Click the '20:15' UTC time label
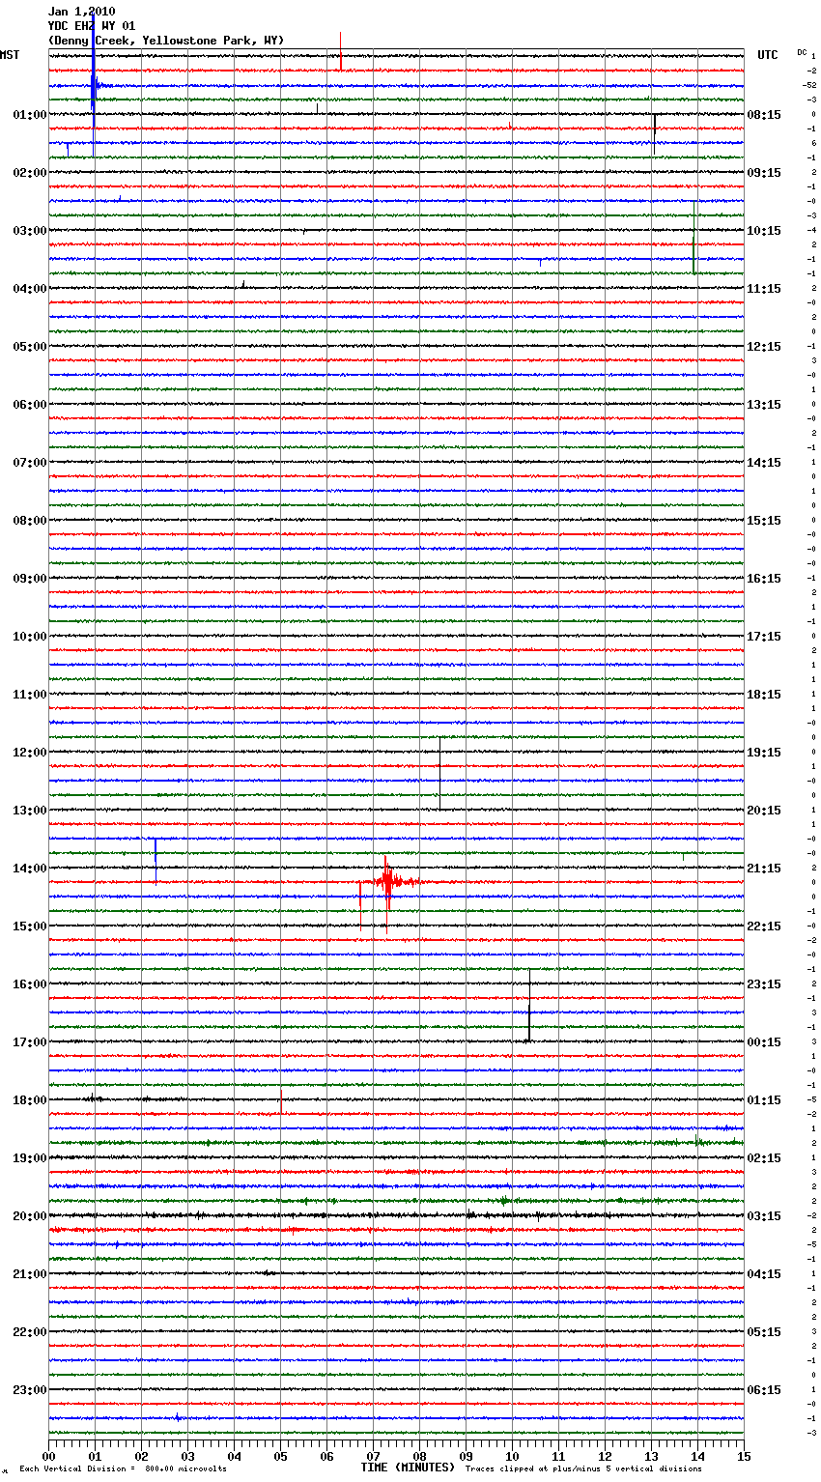The width and height of the screenshot is (821, 1482). 764,811
